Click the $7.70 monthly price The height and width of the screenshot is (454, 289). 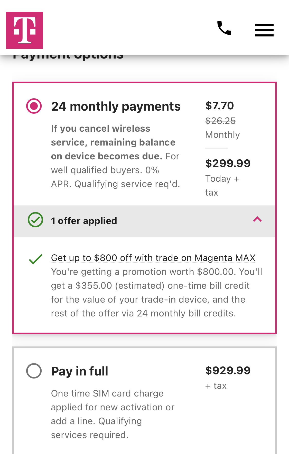pos(220,106)
